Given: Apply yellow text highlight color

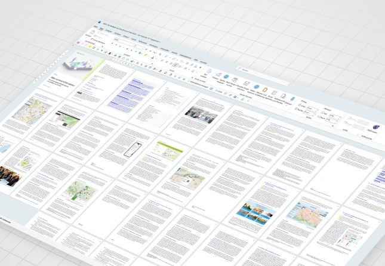Looking at the screenshot, I should coord(146,55).
